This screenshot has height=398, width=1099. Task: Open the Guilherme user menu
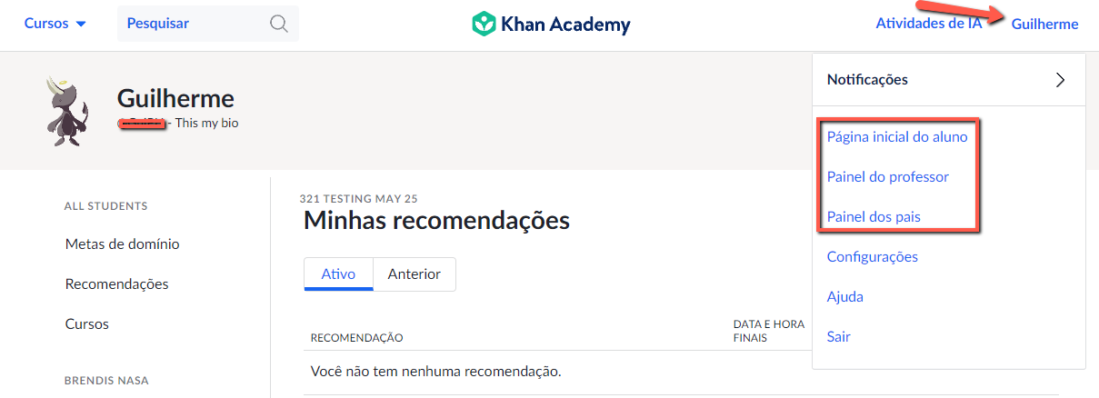(1044, 24)
